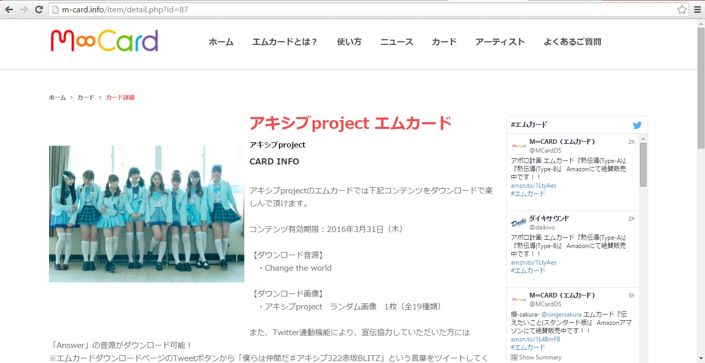Screen dimensions: 705x363
Task: Click page scrollbar up arrow
Action: click(x=701, y=24)
